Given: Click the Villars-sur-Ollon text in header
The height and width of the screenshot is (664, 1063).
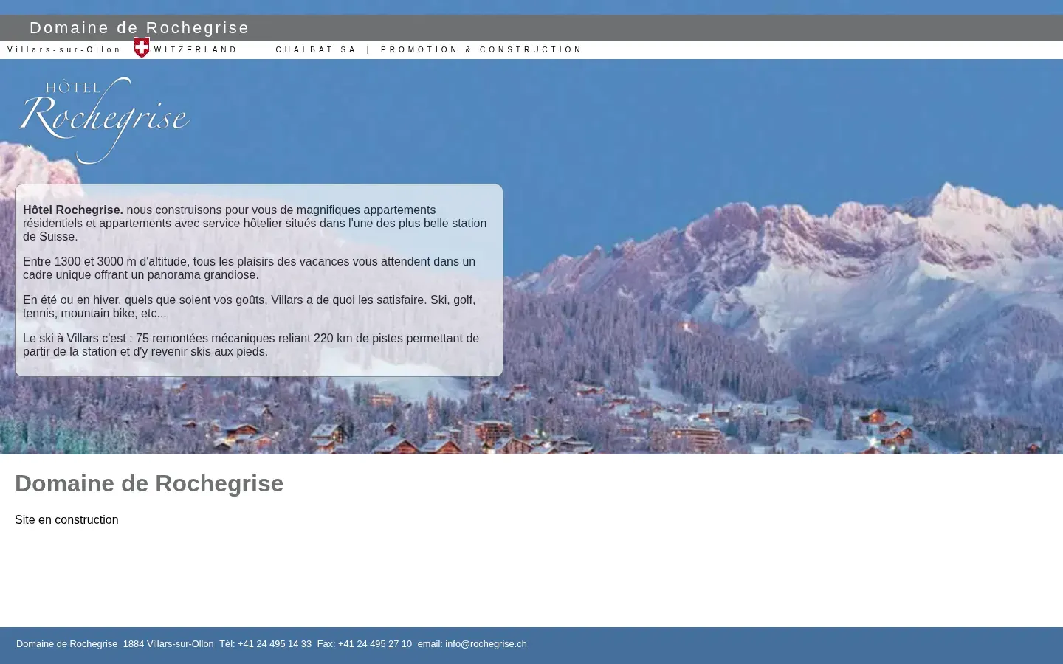Looking at the screenshot, I should click(x=64, y=50).
